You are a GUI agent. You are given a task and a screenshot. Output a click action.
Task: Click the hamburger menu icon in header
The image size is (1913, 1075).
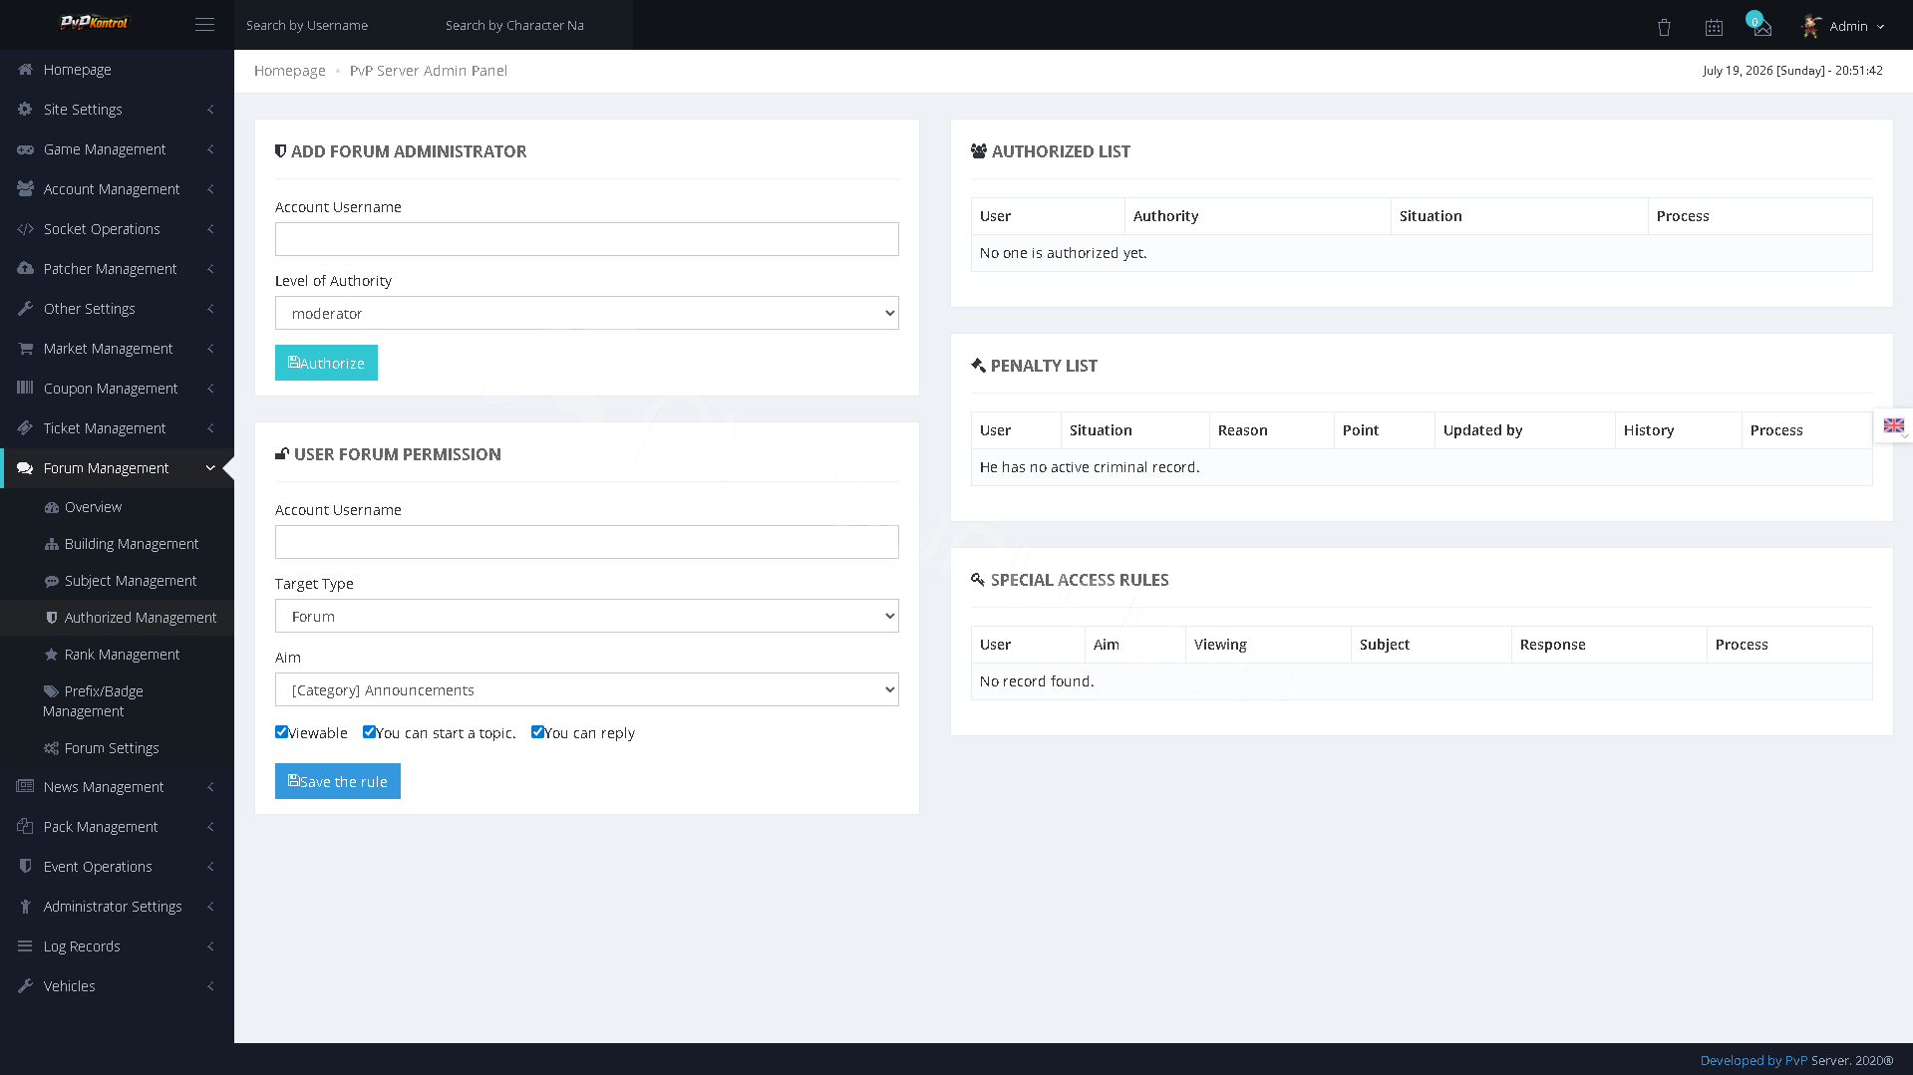pyautogui.click(x=204, y=25)
